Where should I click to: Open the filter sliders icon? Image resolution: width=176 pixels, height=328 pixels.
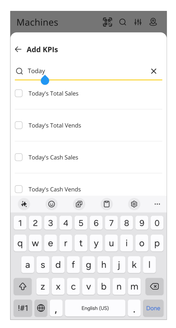coord(138,22)
